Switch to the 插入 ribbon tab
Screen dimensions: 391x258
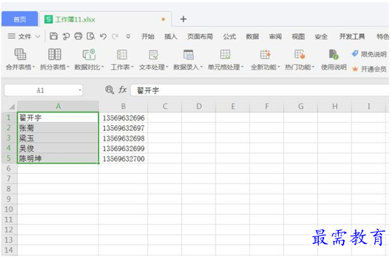coord(170,36)
